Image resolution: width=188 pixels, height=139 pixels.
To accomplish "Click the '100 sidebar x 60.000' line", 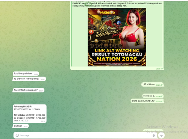I will [29, 115].
